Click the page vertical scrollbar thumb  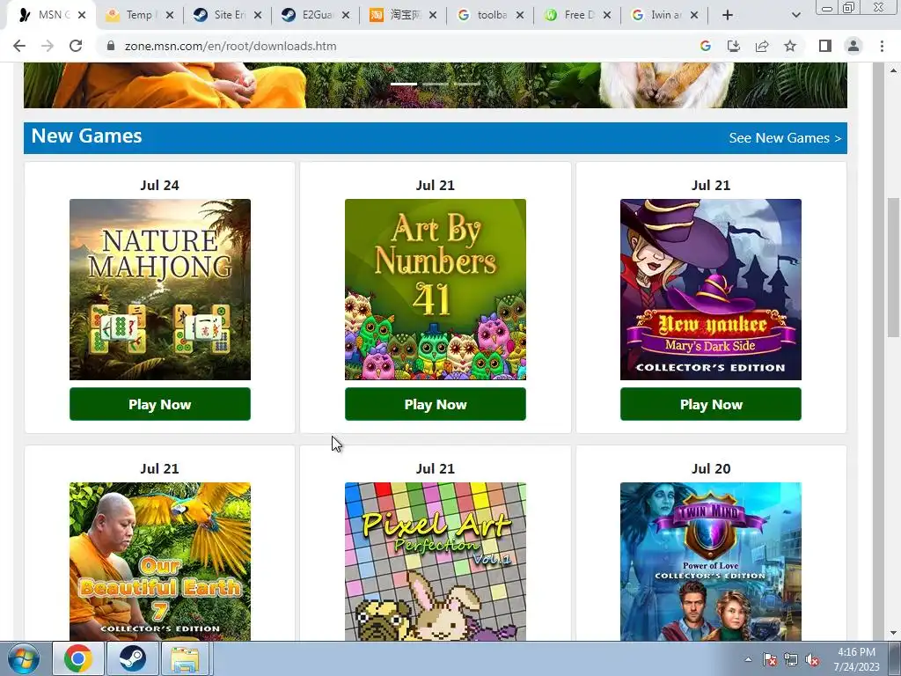[x=893, y=268]
